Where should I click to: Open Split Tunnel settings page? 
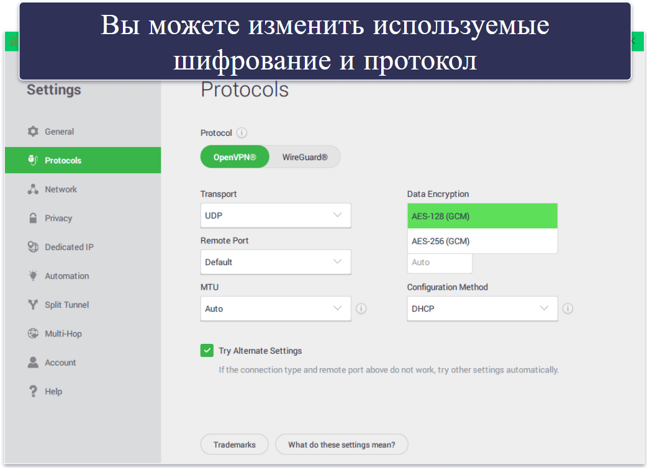point(83,305)
